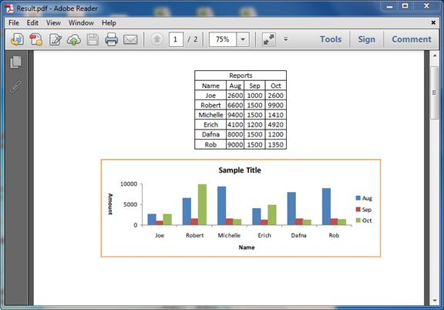
Task: Click the Create PDF online icon
Action: 17,39
